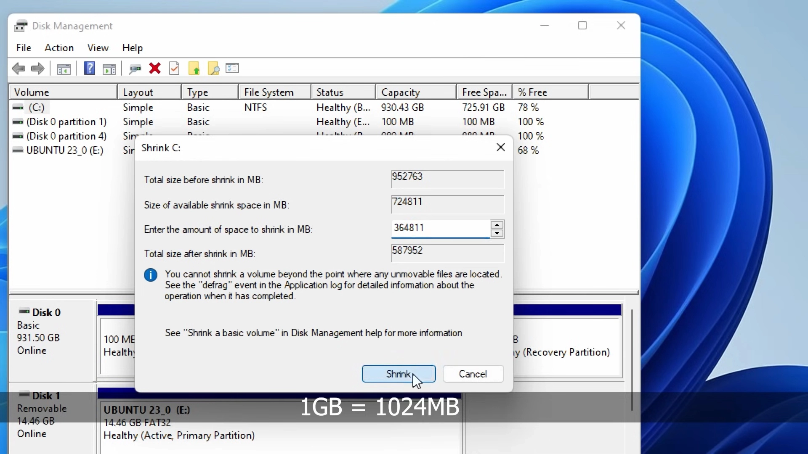Open the Help menu
The height and width of the screenshot is (454, 808).
(133, 48)
